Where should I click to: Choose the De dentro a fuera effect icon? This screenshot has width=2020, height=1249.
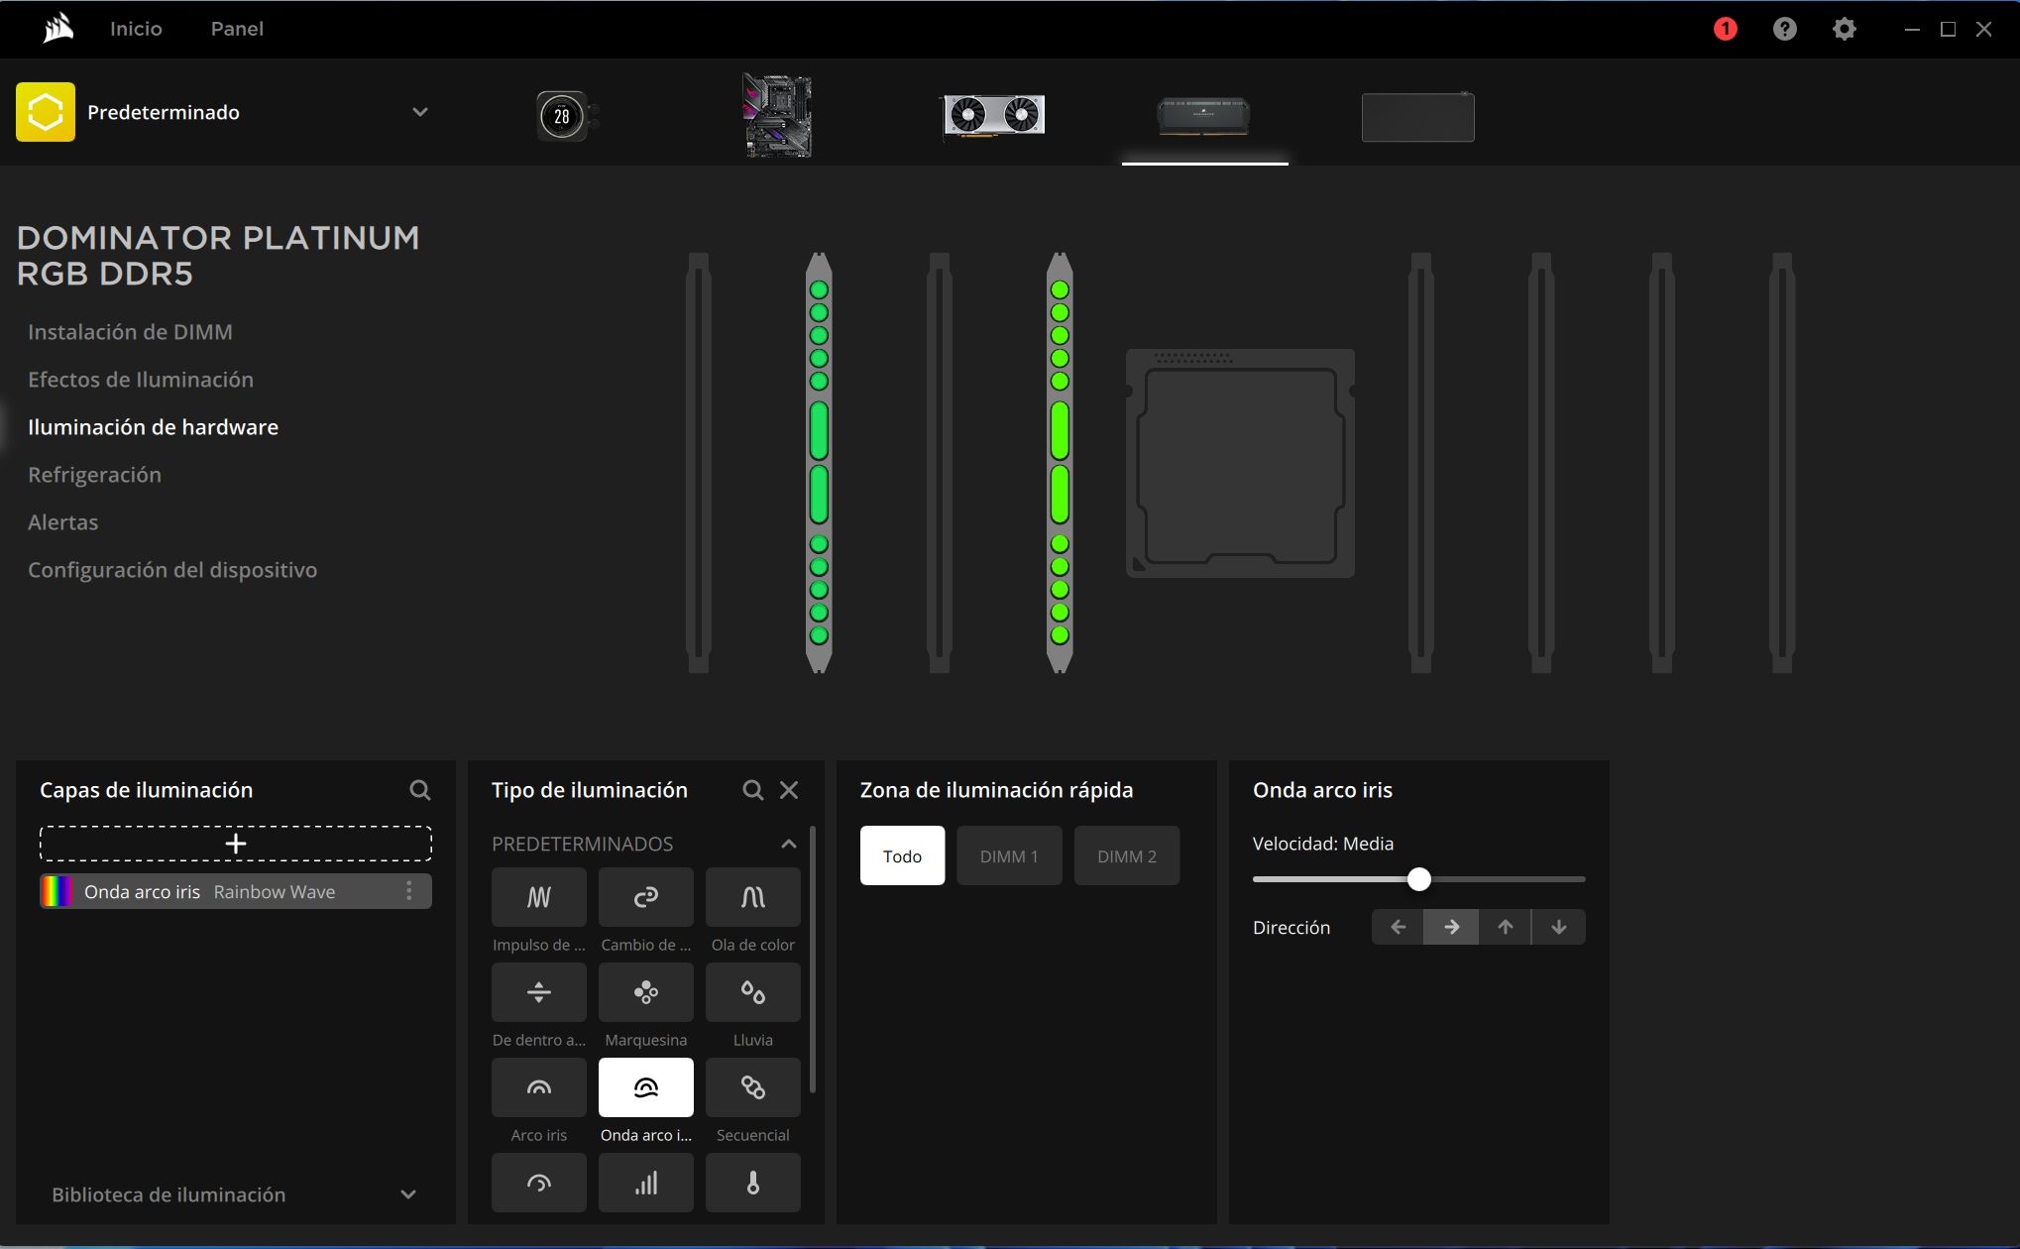[x=539, y=992]
